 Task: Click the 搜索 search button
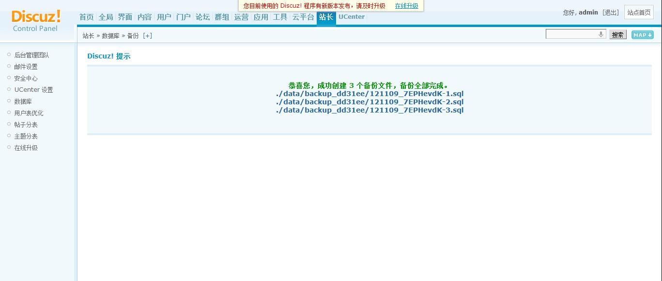pos(617,34)
